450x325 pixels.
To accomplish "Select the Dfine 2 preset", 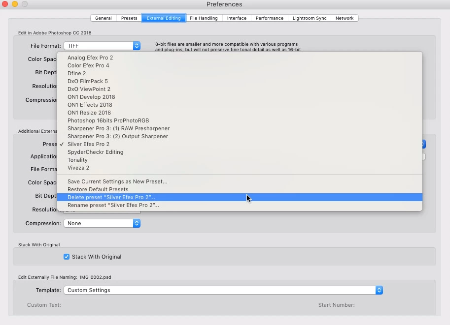I will click(240, 73).
